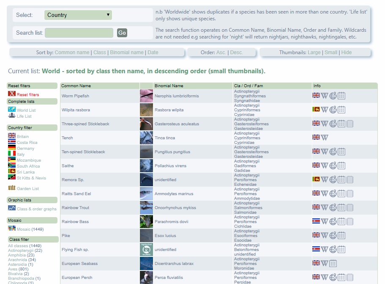Click the Garden List fence icon
This screenshot has width=385, height=284.
[x=12, y=188]
